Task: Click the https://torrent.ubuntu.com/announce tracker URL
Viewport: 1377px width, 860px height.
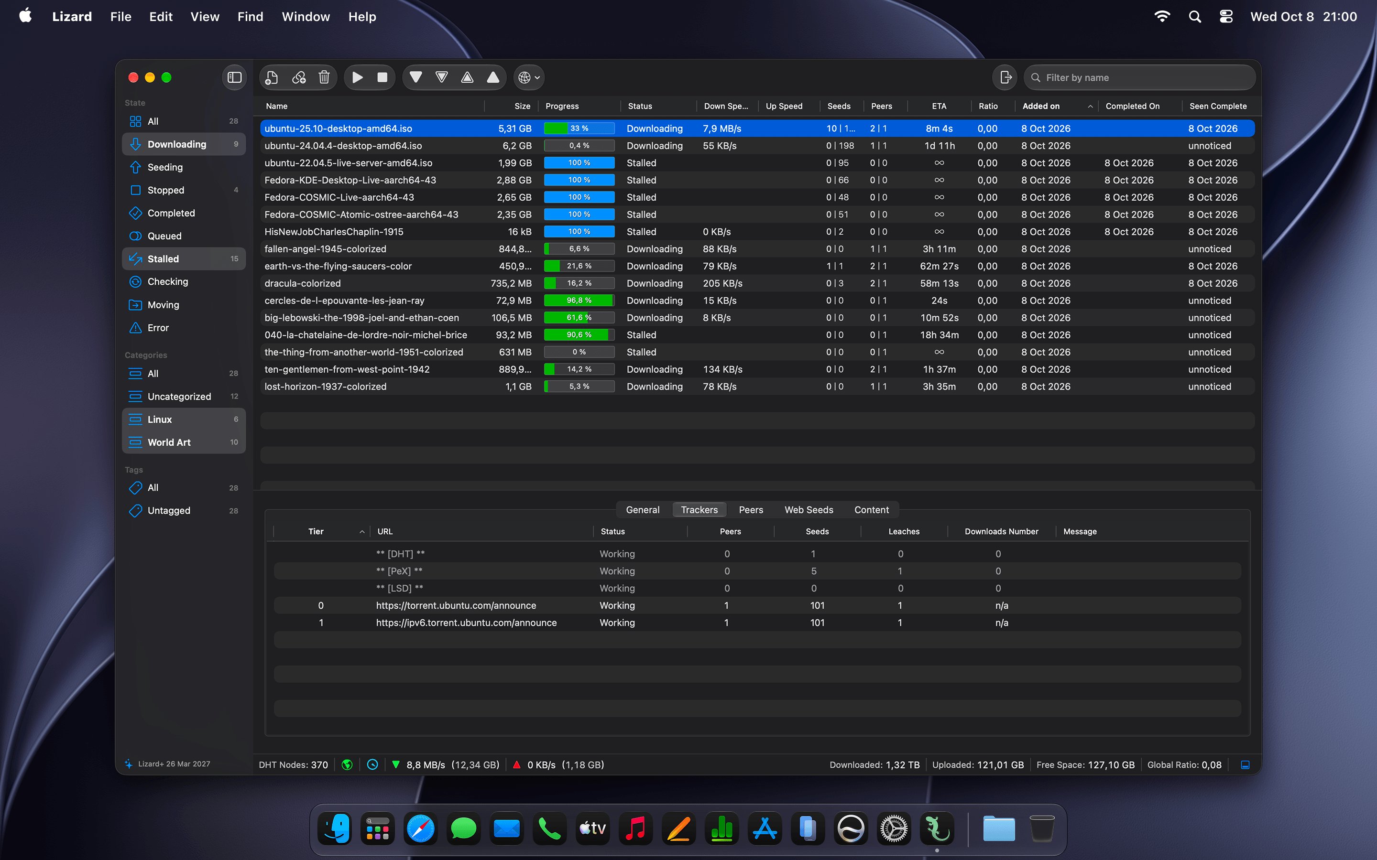Action: [456, 605]
